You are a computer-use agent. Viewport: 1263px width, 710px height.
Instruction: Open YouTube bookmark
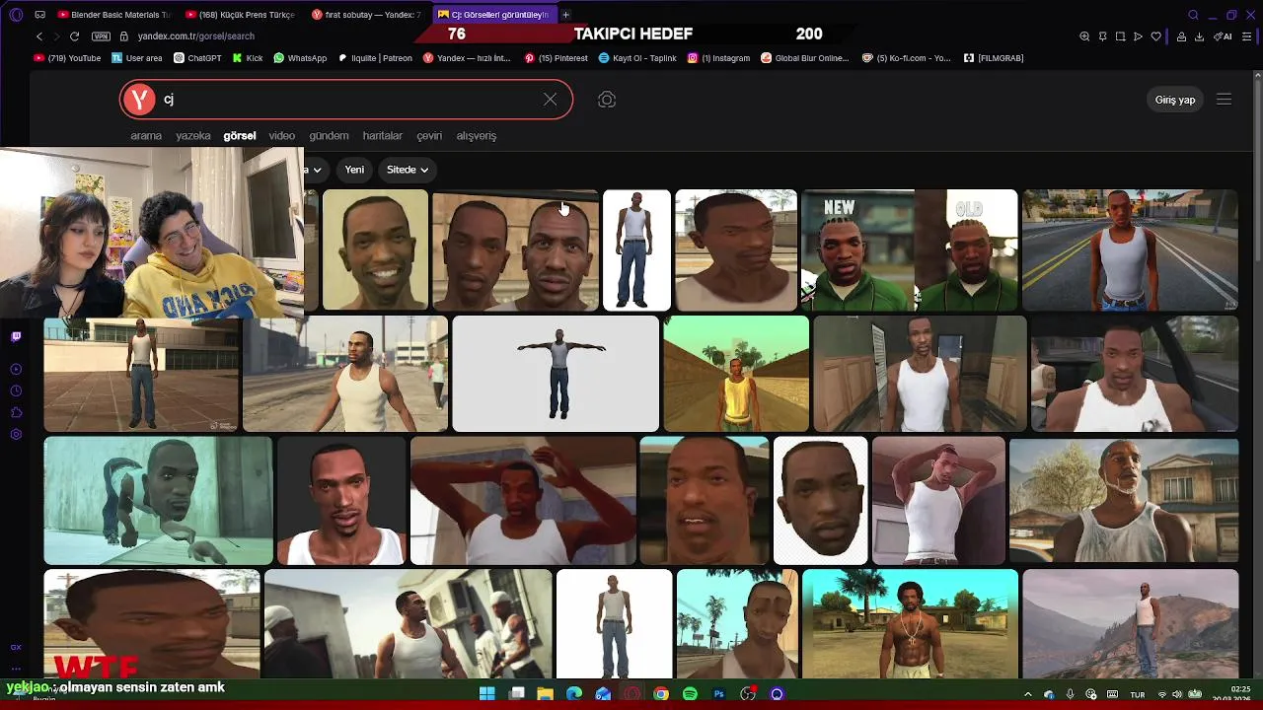click(x=67, y=58)
